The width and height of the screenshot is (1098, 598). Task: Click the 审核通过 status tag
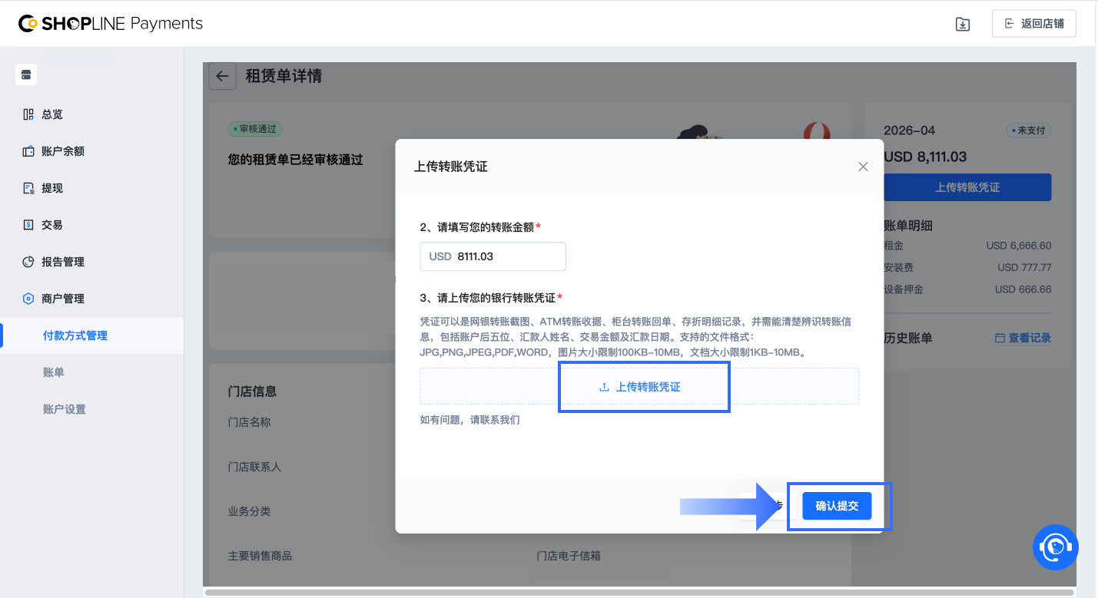pos(254,129)
